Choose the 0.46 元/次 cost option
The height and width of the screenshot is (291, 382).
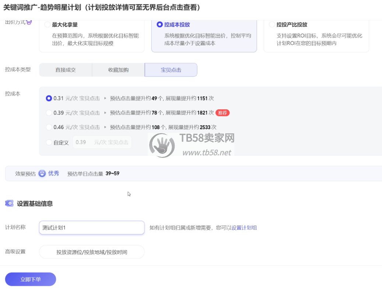coord(49,127)
